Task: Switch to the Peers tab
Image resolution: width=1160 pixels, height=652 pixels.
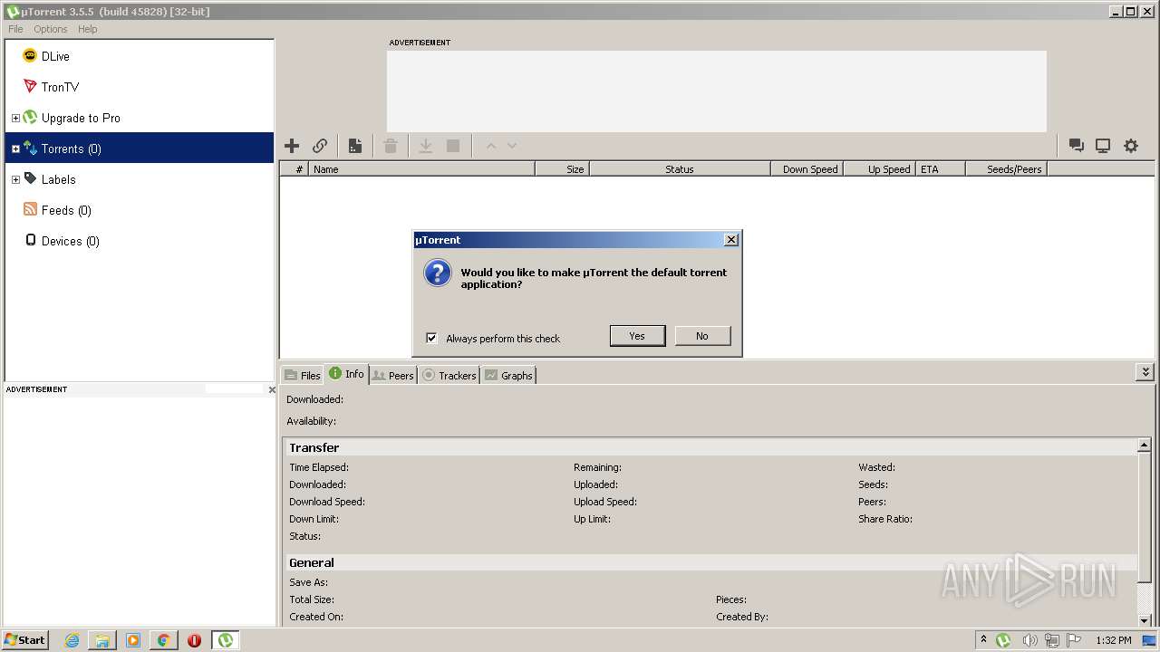Action: [x=393, y=375]
